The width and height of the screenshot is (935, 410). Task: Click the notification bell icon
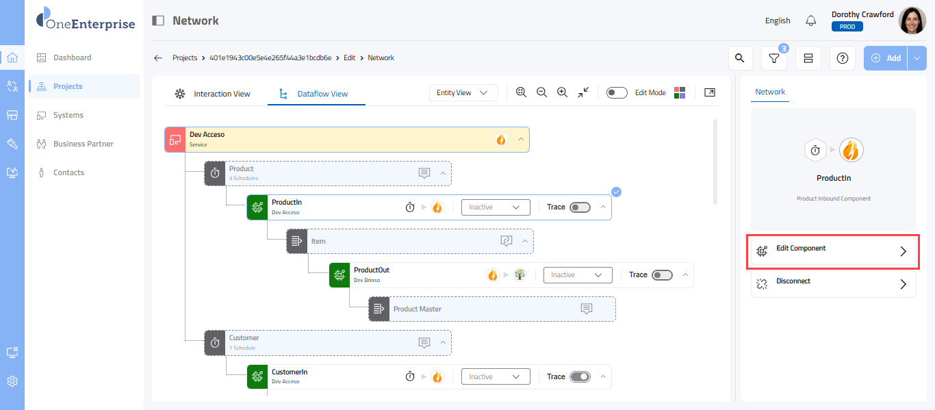(811, 21)
